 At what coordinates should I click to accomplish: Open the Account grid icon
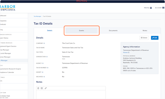(163, 8)
